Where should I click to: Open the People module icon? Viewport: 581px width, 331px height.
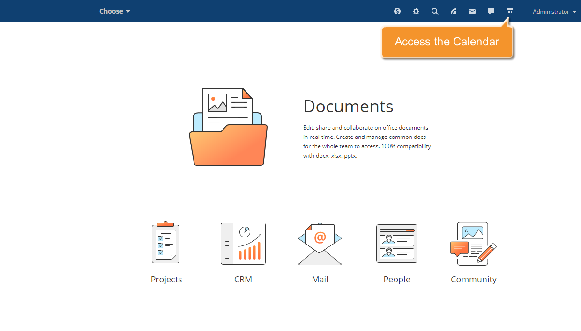(396, 243)
